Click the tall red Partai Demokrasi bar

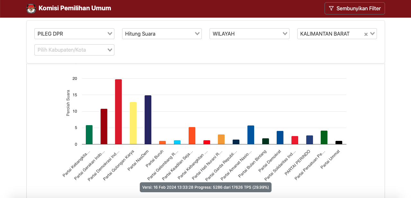(118, 112)
